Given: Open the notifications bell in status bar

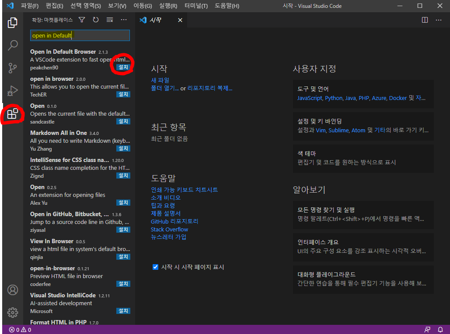Looking at the screenshot, I should pyautogui.click(x=440, y=330).
